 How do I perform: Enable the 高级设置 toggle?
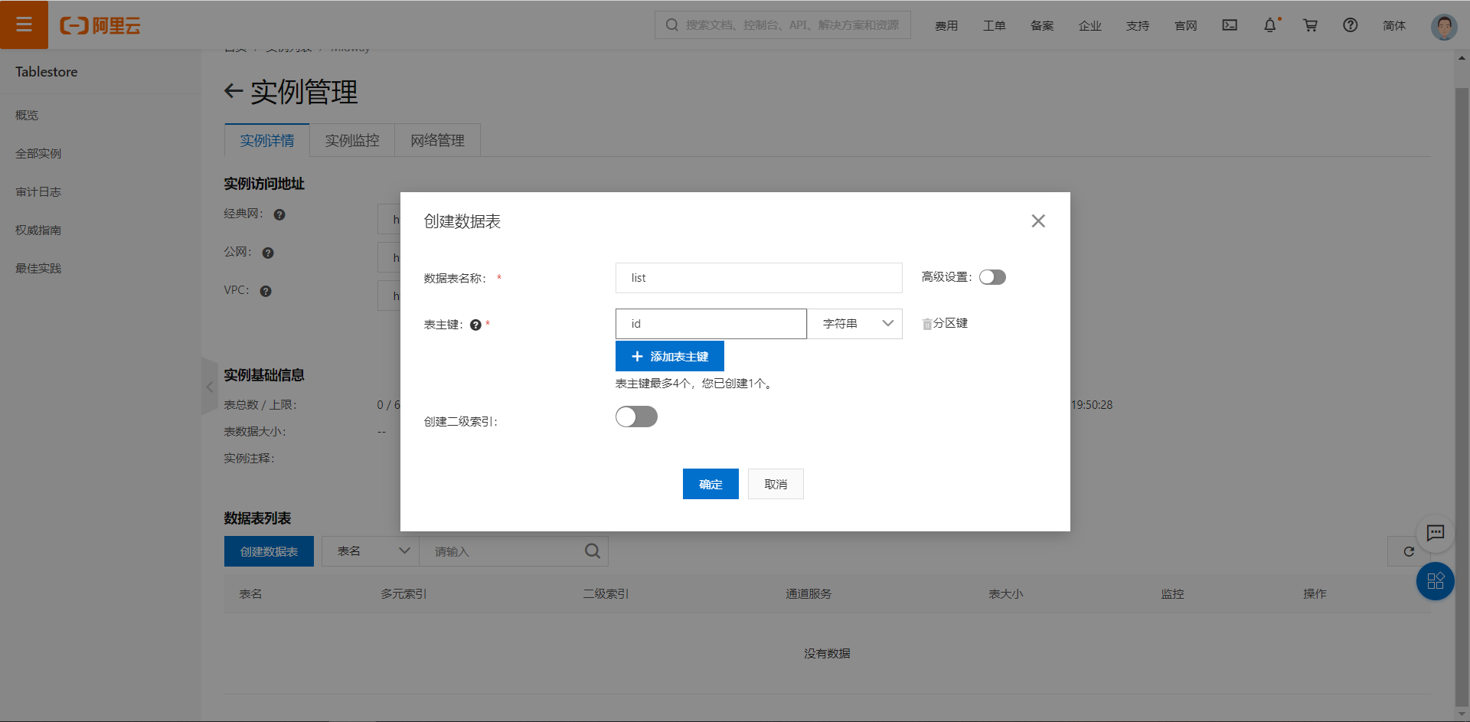tap(992, 277)
